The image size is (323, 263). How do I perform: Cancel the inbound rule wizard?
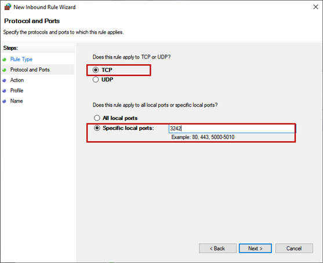click(x=294, y=249)
